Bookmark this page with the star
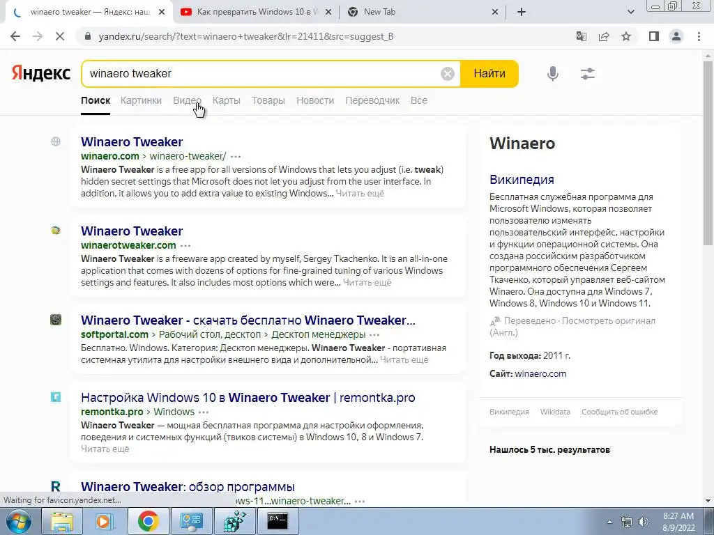Image resolution: width=714 pixels, height=535 pixels. [626, 36]
